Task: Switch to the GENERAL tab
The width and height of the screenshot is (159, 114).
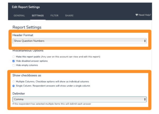Action: [x=19, y=15]
